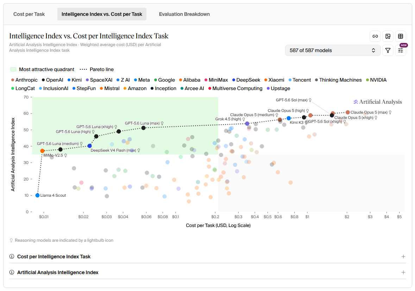Open chart settings sliders icon marked NEW
415x291 pixels.
pyautogui.click(x=401, y=50)
